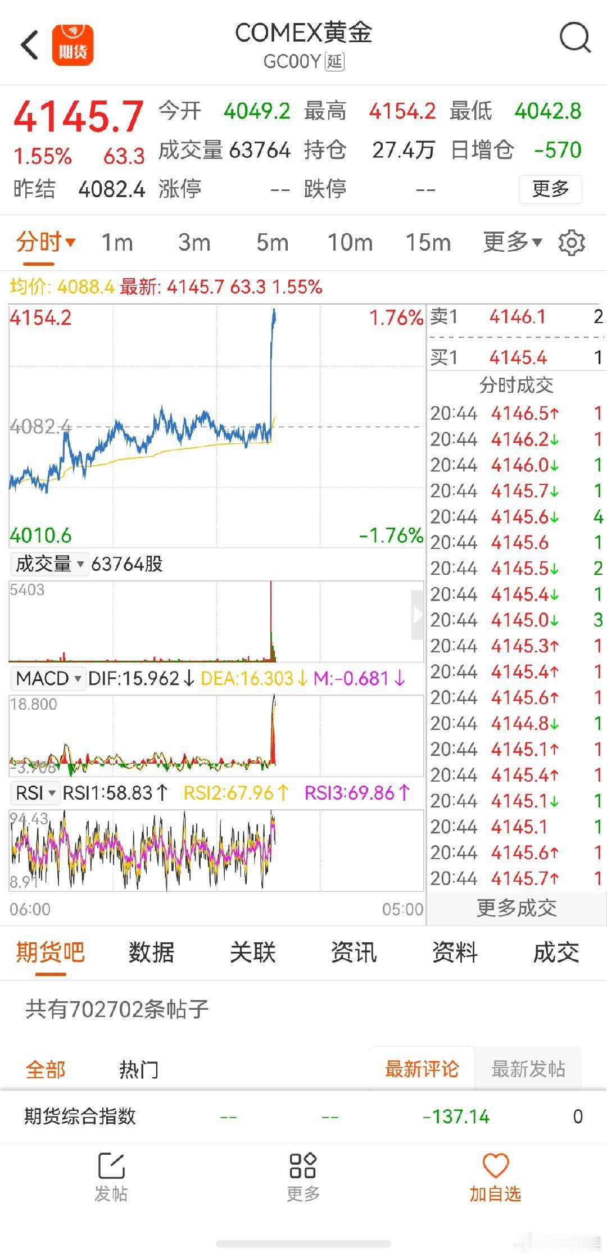Tap the 4146.2 trade record row
607x1257 pixels.
[517, 439]
